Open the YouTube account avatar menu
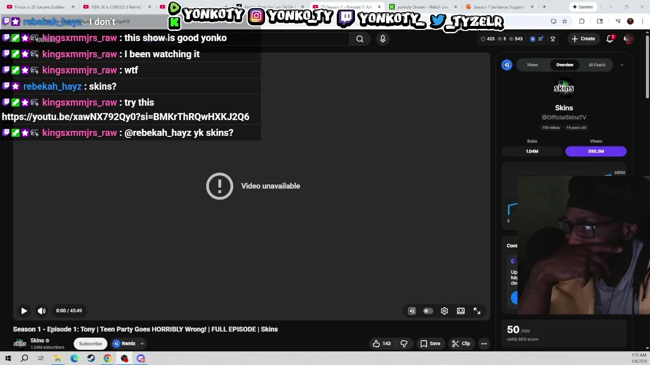650x365 pixels. coord(629,39)
